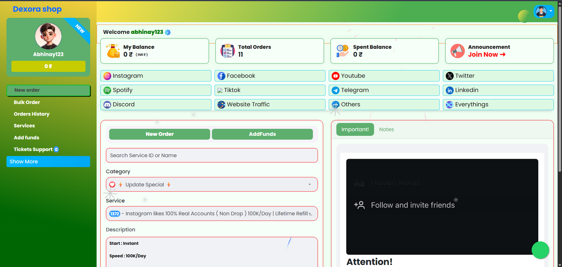The image size is (562, 267).
Task: Open Bulk Order in the sidebar
Action: pyautogui.click(x=27, y=102)
